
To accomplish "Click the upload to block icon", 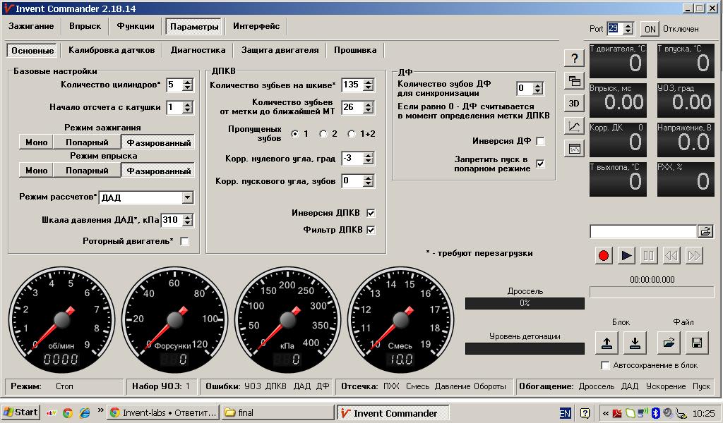I will pos(607,343).
